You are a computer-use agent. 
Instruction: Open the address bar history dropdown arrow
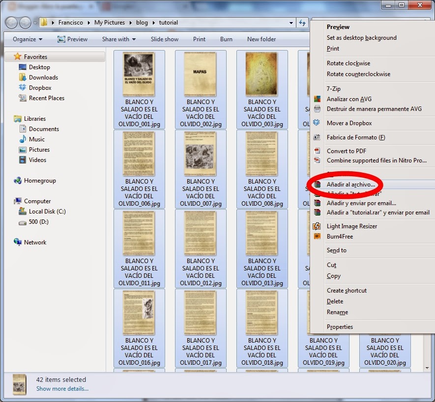click(x=291, y=23)
